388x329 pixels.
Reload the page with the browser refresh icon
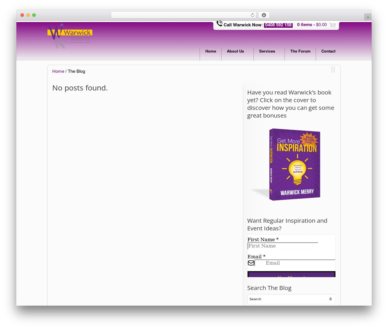(x=253, y=15)
